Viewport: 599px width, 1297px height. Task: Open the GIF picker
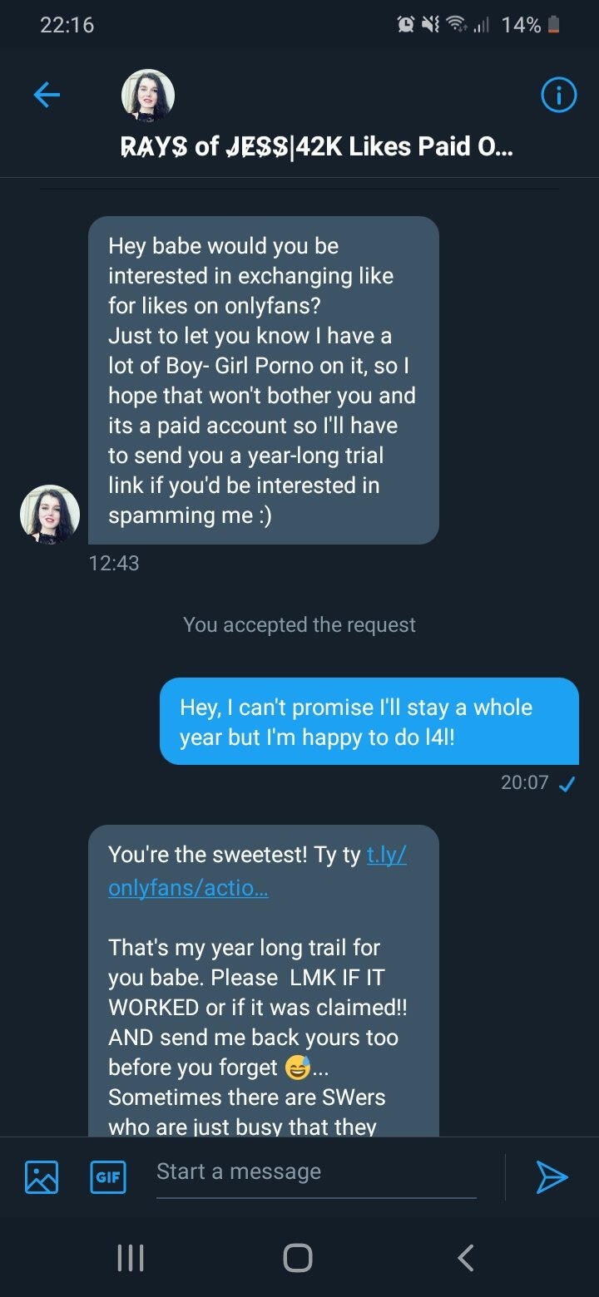tap(107, 1177)
